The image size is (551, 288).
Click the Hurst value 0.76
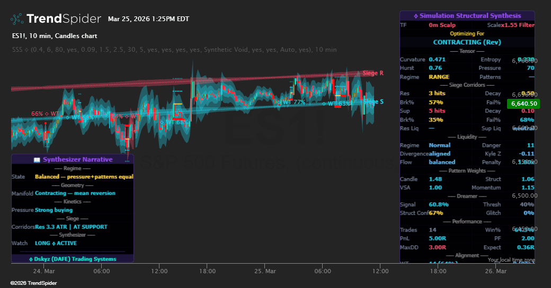coord(436,68)
